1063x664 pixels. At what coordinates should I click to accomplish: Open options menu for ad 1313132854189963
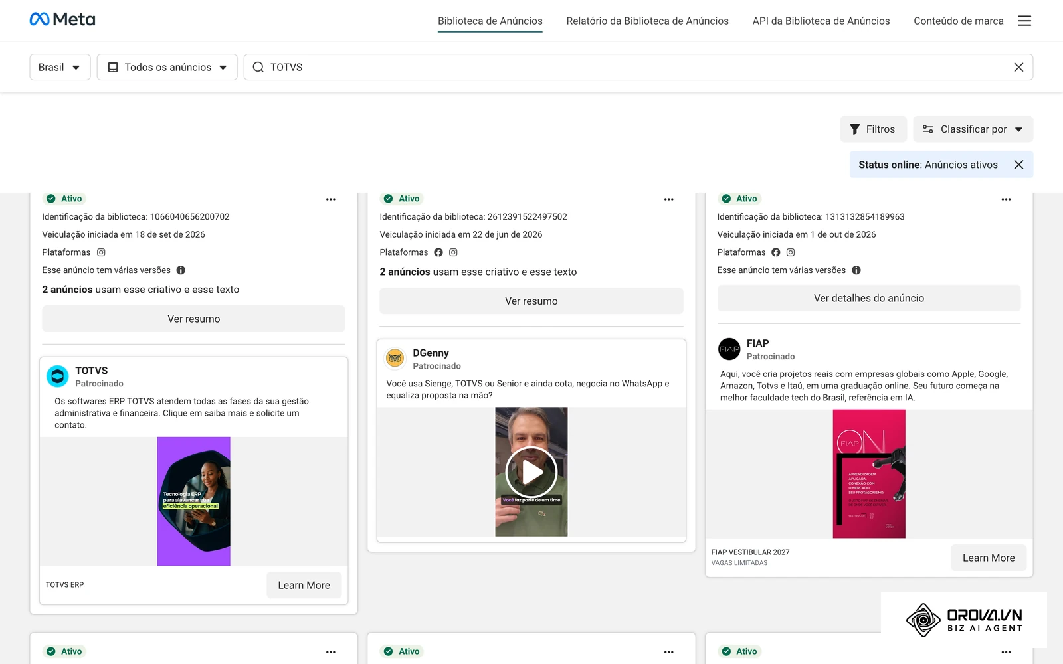[x=1006, y=199]
